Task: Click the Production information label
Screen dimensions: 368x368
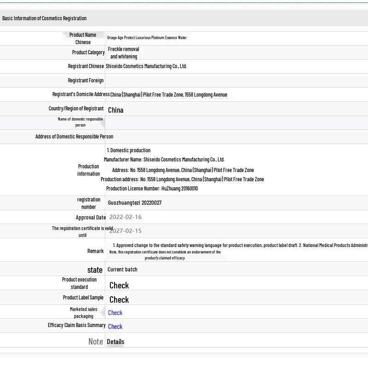Action: coord(88,170)
